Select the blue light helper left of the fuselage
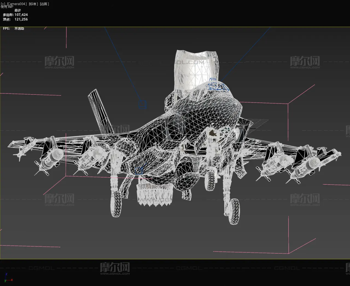The height and width of the screenshot is (286, 350). pos(142,104)
